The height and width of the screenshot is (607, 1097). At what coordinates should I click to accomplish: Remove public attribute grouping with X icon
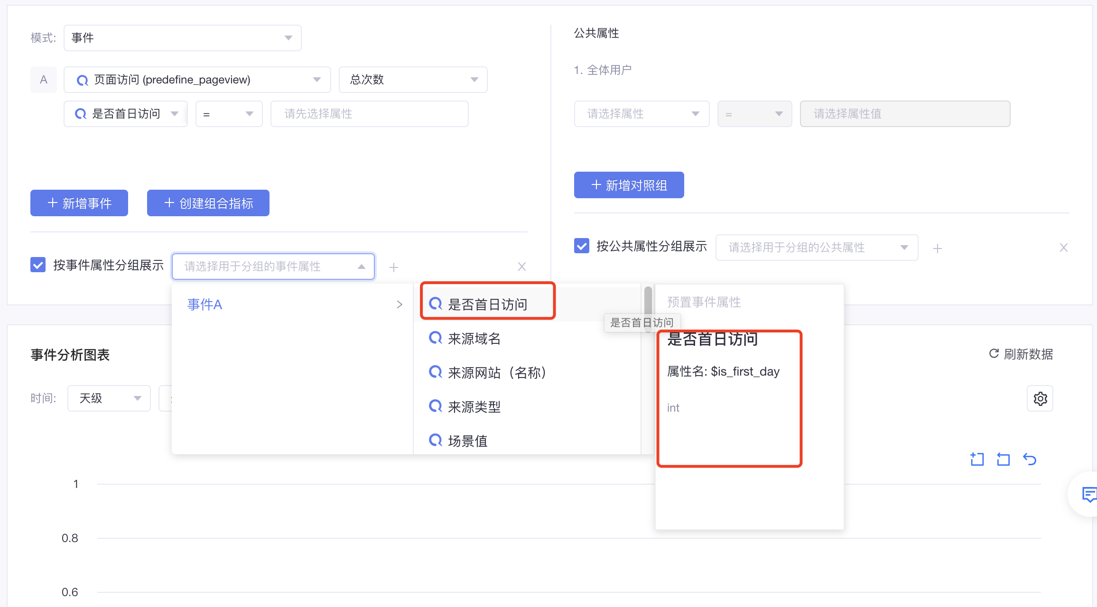click(1064, 248)
